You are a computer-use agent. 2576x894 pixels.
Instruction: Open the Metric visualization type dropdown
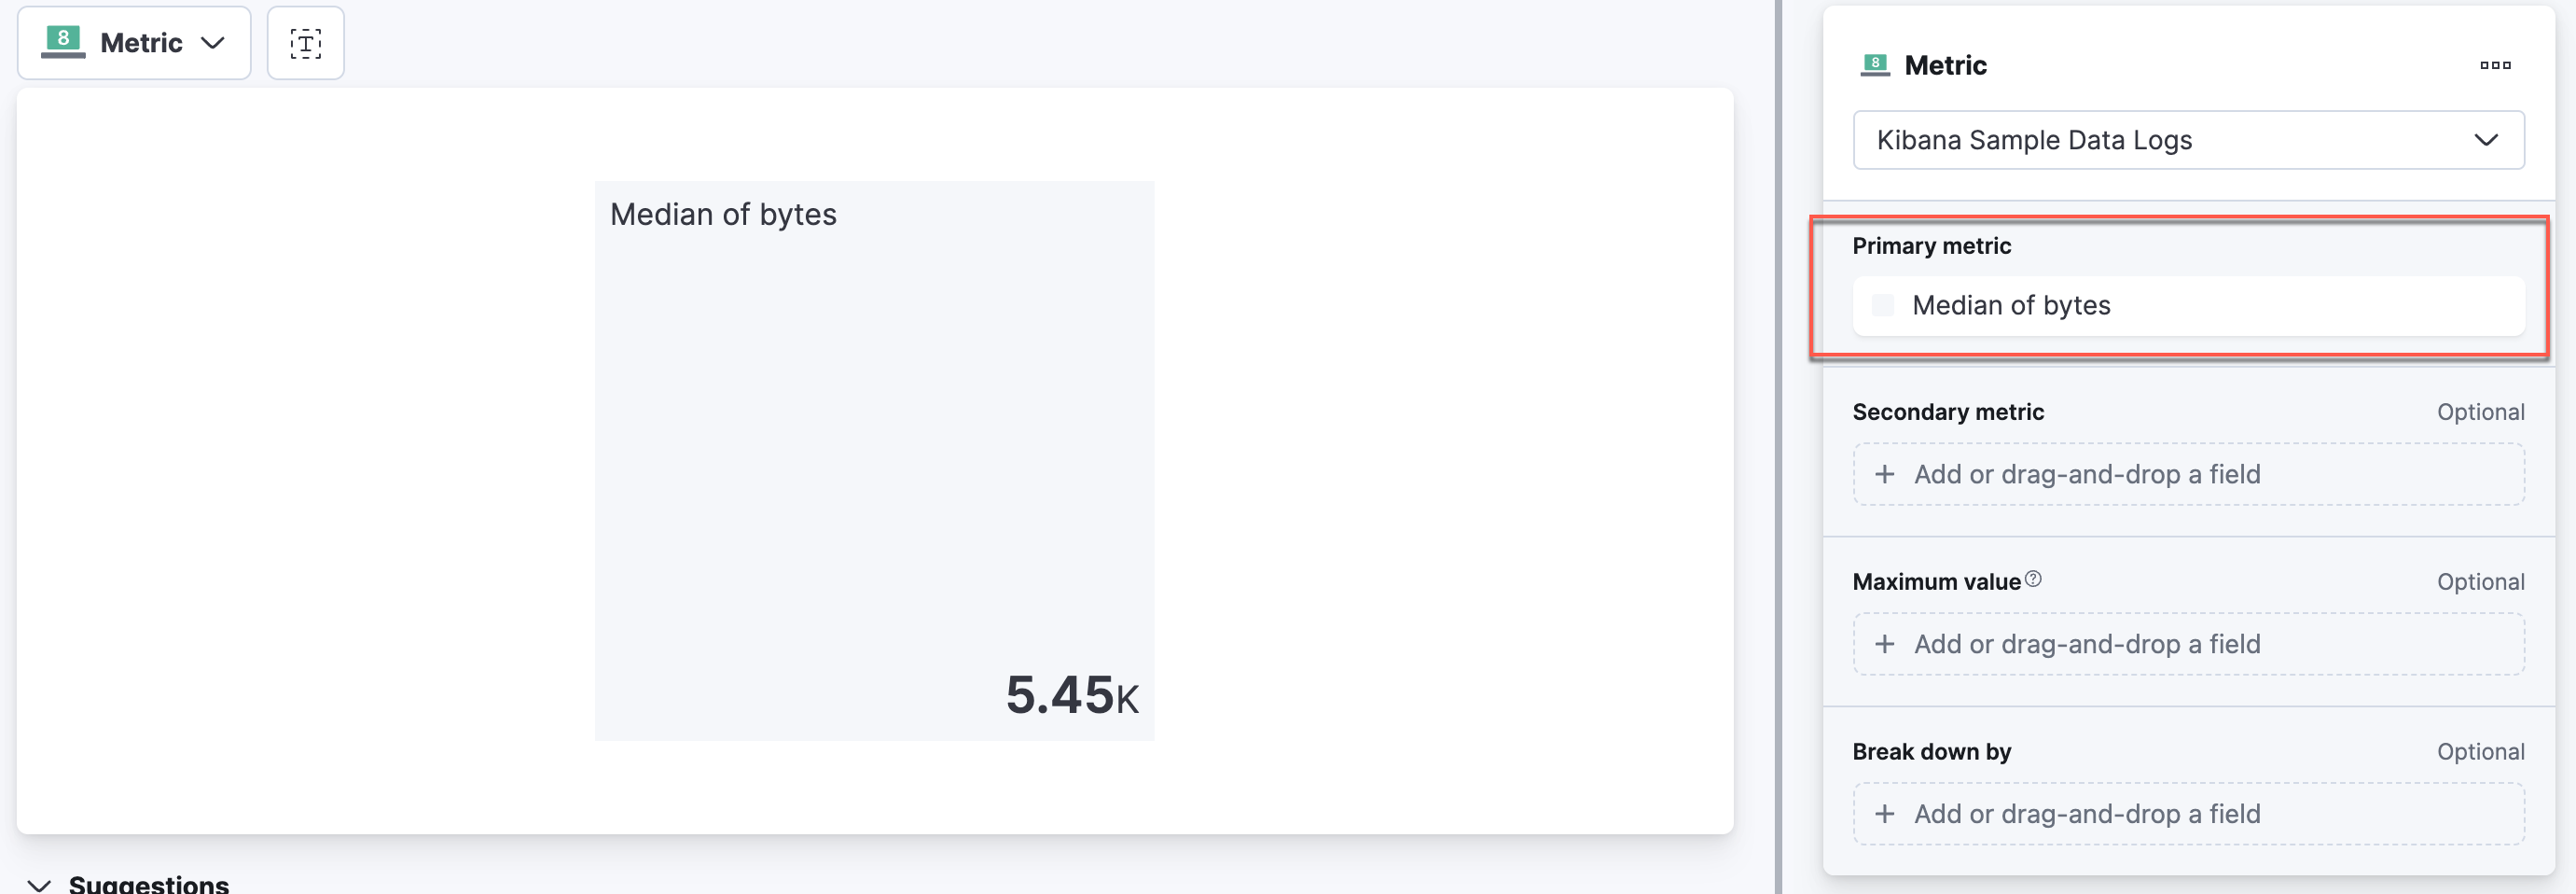coord(134,43)
